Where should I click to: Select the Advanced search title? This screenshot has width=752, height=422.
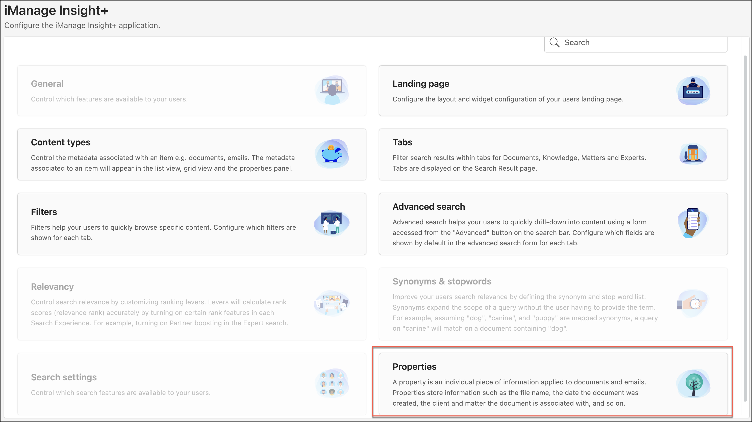(429, 207)
